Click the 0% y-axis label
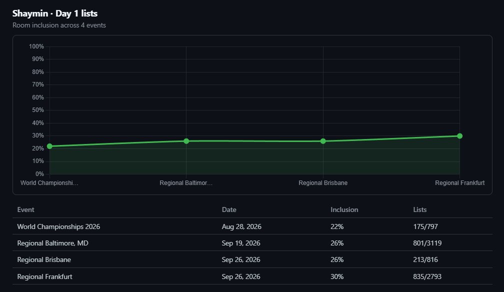The width and height of the screenshot is (504, 292). pos(39,174)
